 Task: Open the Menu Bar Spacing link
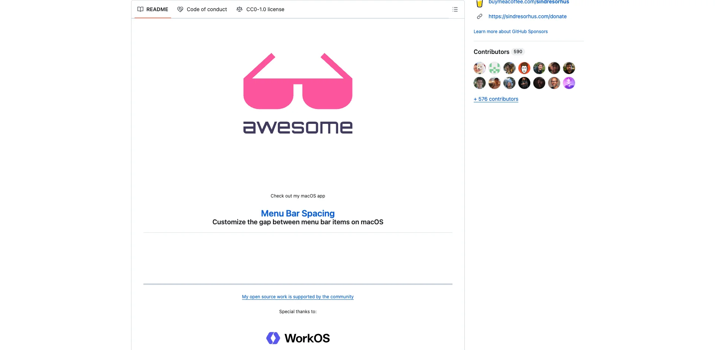point(298,213)
